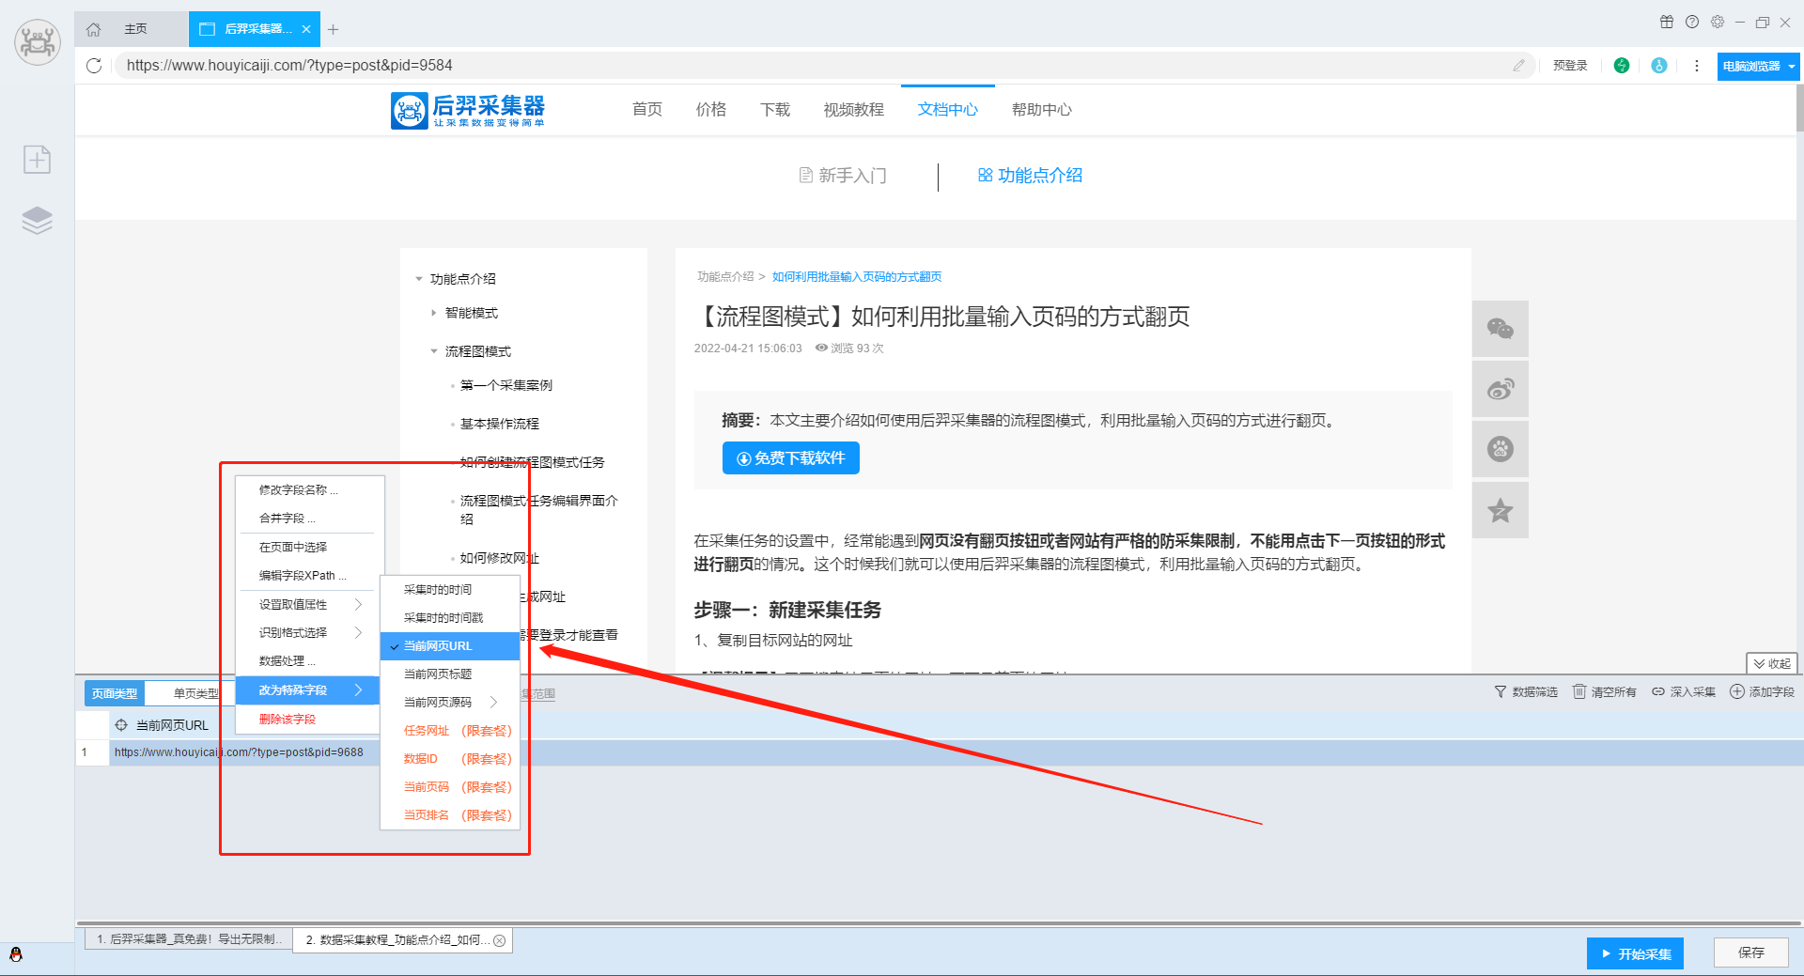The image size is (1804, 976).
Task: Click the crosshair icon beside 当前网页URL column
Action: pos(121,725)
